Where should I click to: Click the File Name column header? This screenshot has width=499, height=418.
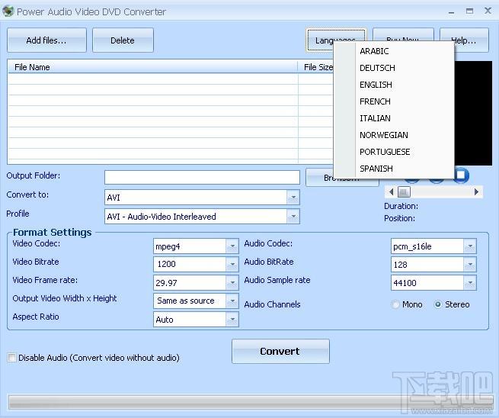[x=153, y=67]
